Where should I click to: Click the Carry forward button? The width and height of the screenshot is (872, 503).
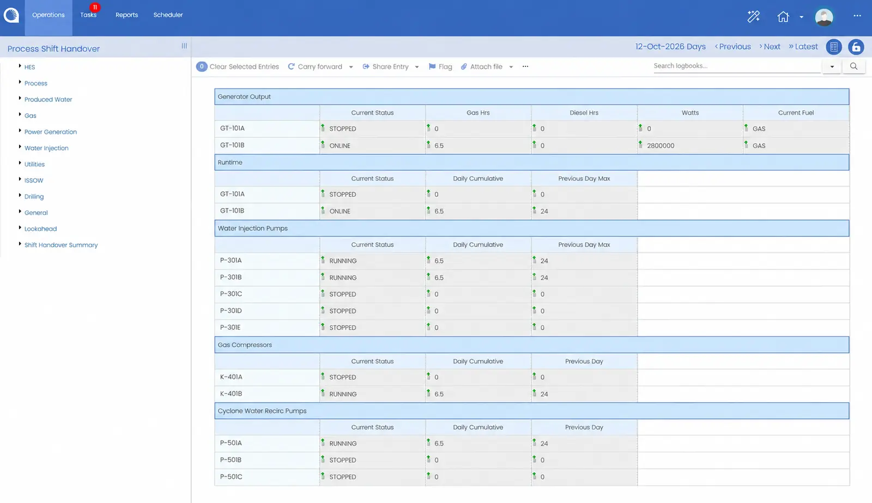click(x=315, y=66)
